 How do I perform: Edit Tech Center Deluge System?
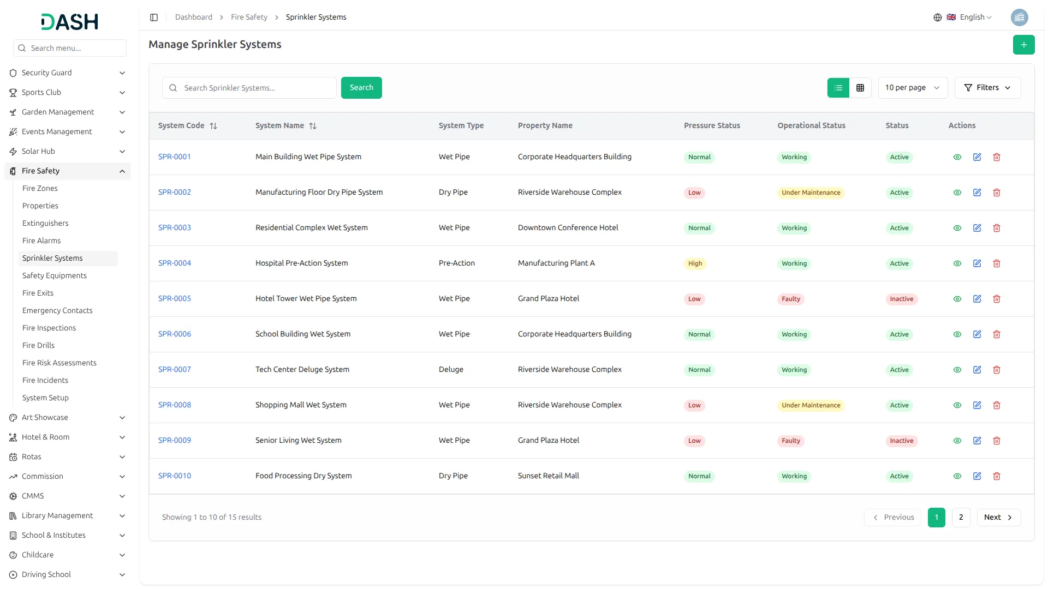[976, 370]
